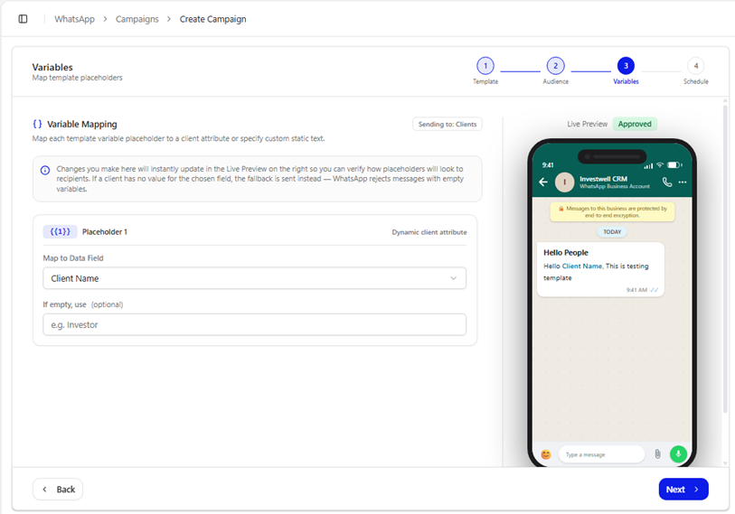Click the back arrow in phone preview

pos(543,182)
